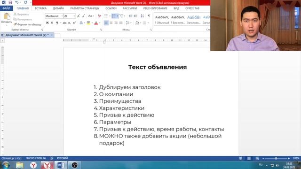Open text effects (outlined A) menu
Viewport: 301px width, 169px height.
pyautogui.click(x=81, y=23)
